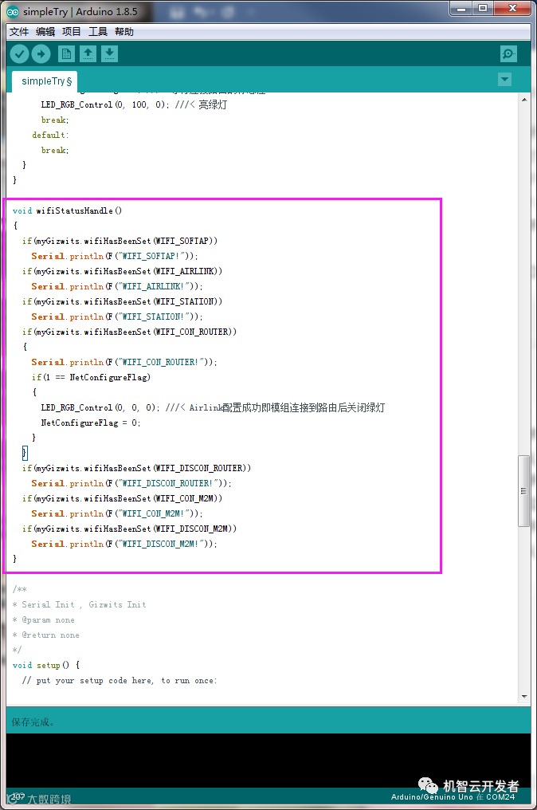This screenshot has height=810, width=537.
Task: Click the Upload arrow button
Action: click(x=41, y=53)
